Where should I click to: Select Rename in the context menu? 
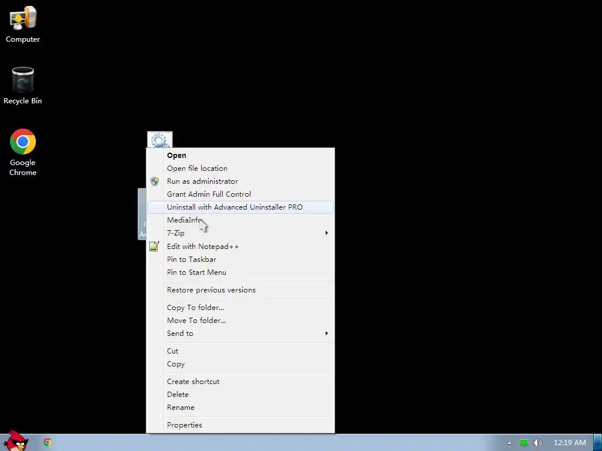(x=240, y=408)
